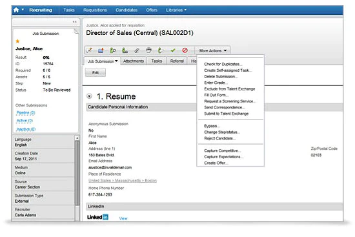Screen dimensions: 355x237
Task: Click the printer icon in the toolbar
Action: (x=148, y=50)
